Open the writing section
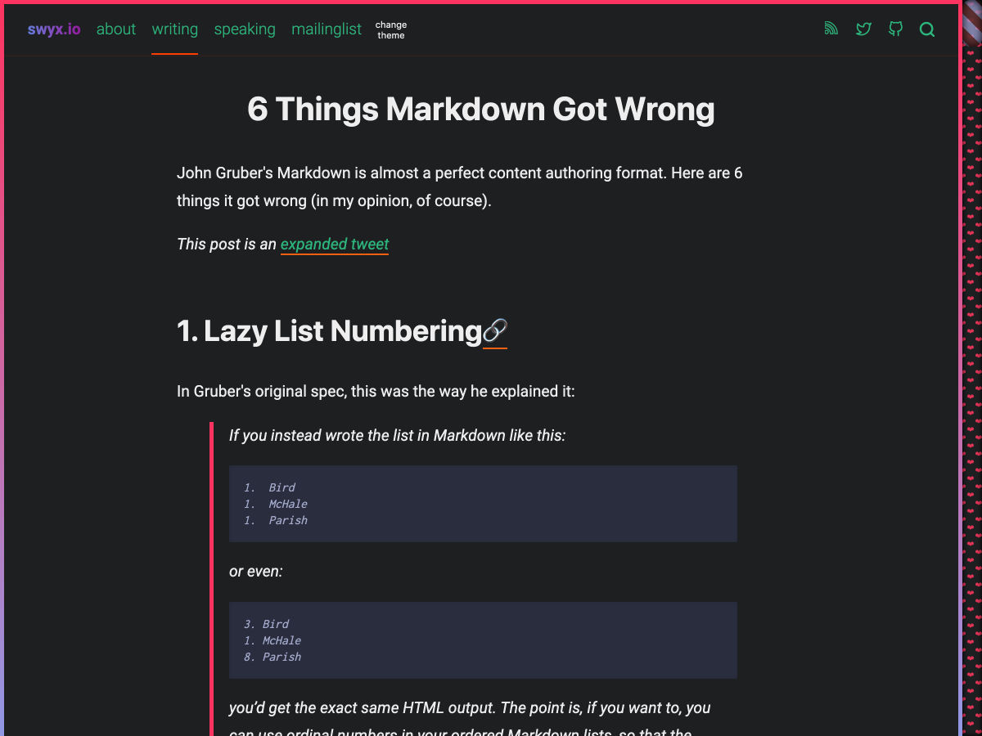Viewport: 982px width, 736px height. (175, 29)
